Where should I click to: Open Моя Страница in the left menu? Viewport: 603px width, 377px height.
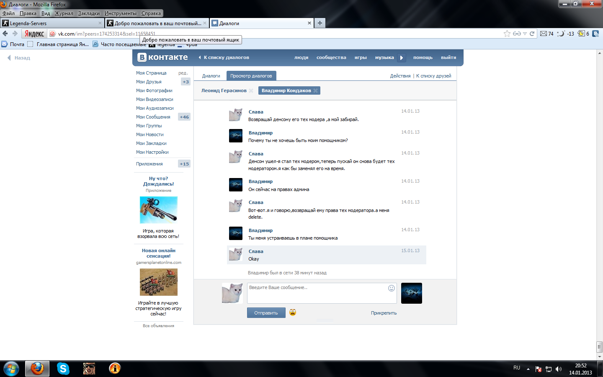click(x=151, y=73)
